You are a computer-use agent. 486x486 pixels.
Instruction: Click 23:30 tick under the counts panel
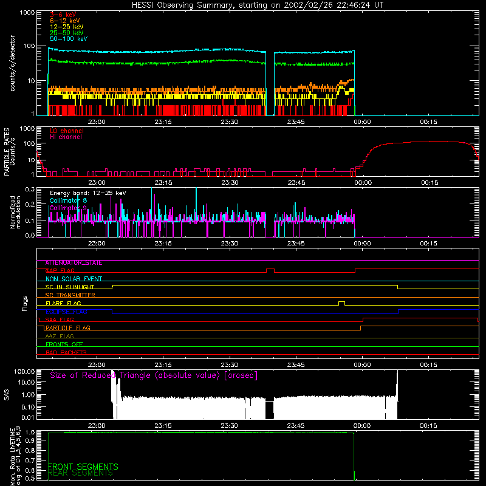click(x=230, y=122)
